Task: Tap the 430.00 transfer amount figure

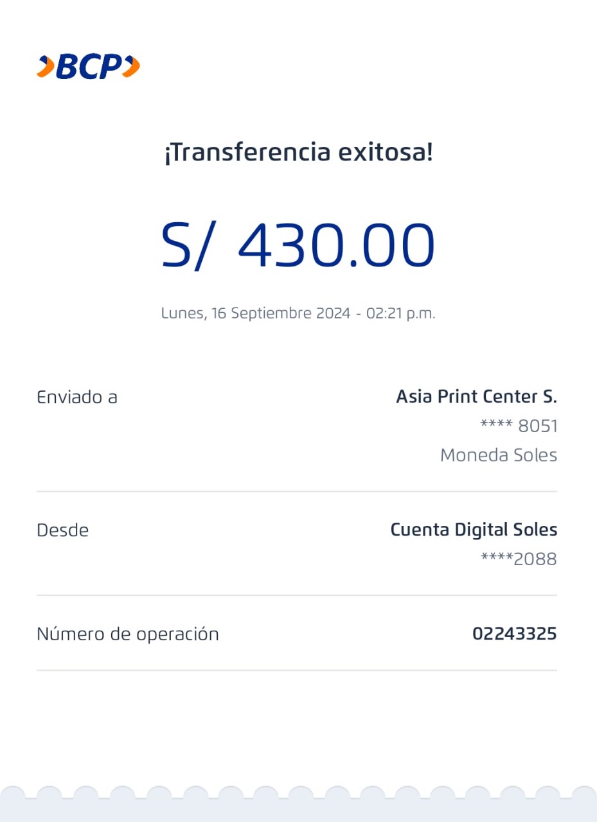Action: (336, 246)
